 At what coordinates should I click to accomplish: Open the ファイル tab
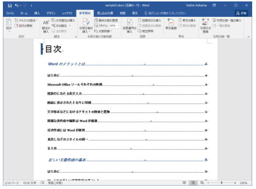click(x=10, y=13)
